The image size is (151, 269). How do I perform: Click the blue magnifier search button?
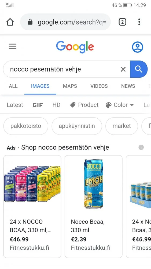[x=139, y=69]
